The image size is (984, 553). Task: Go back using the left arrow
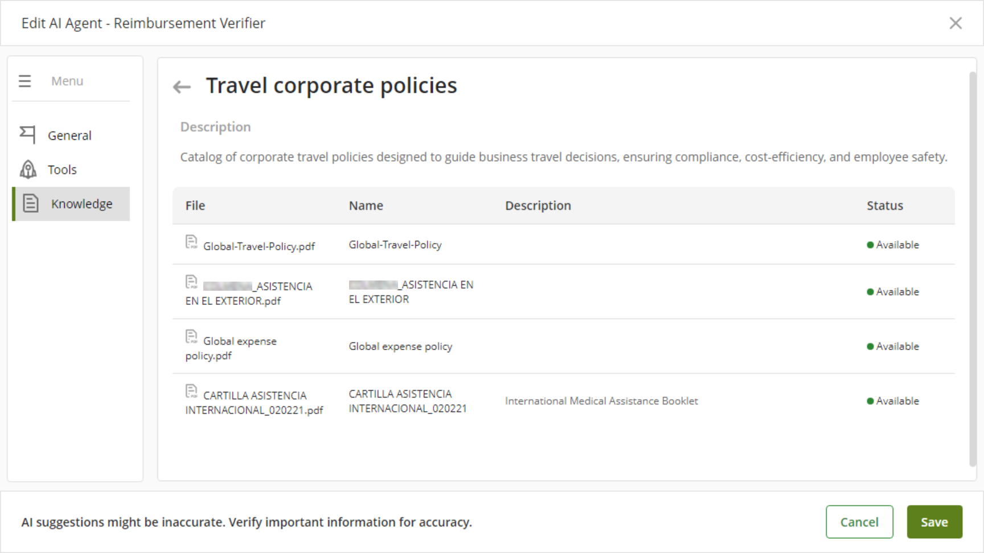click(x=182, y=87)
